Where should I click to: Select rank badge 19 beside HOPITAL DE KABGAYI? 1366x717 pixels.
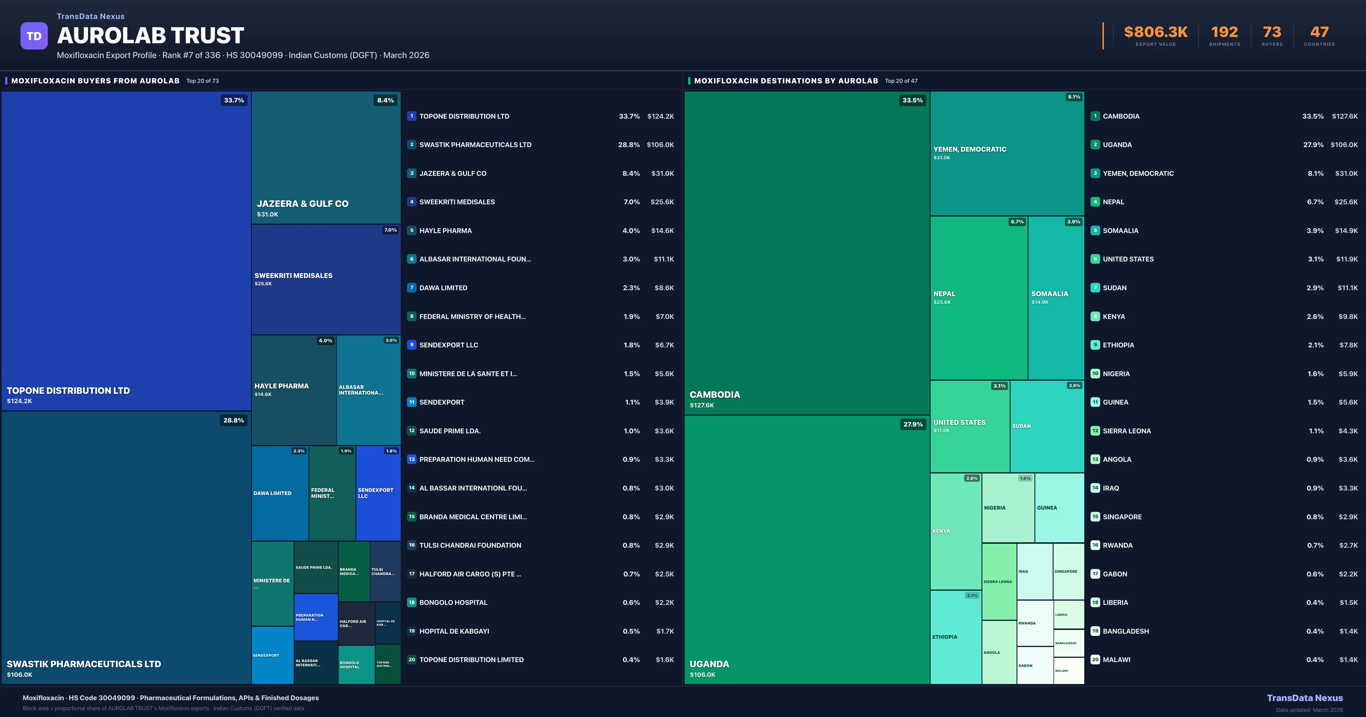pos(412,631)
